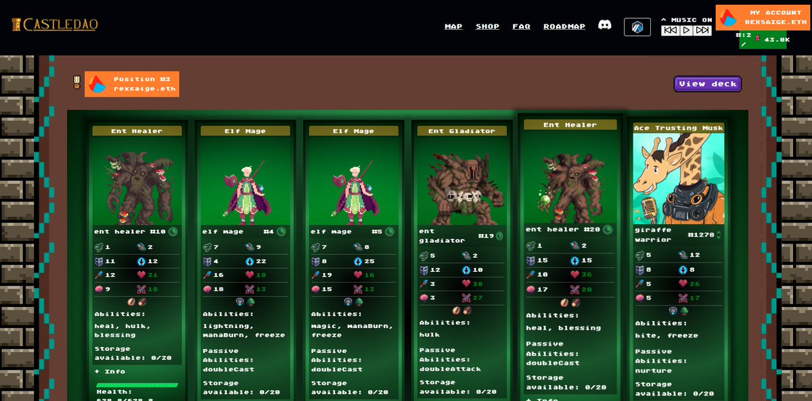Click the ruby gem icon beside 43.0K

pyautogui.click(x=757, y=39)
